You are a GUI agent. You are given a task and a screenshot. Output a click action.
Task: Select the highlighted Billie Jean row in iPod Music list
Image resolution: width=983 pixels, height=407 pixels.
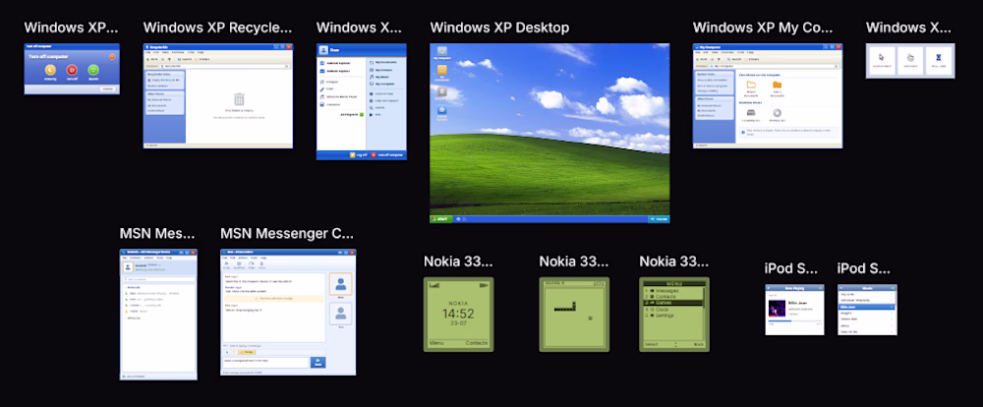(x=867, y=307)
